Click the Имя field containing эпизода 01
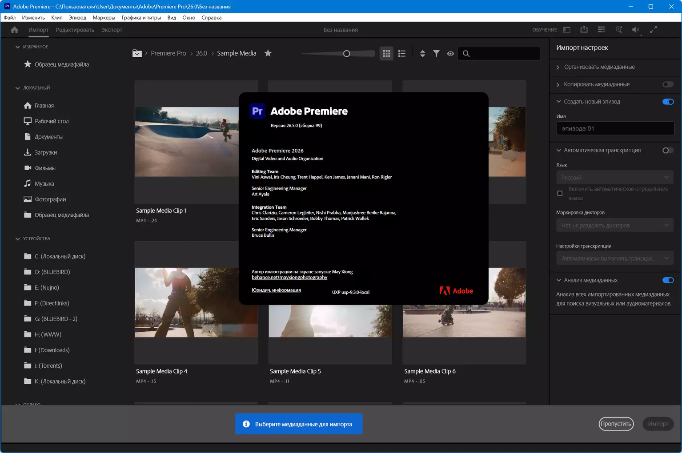Image resolution: width=682 pixels, height=453 pixels. coord(615,128)
